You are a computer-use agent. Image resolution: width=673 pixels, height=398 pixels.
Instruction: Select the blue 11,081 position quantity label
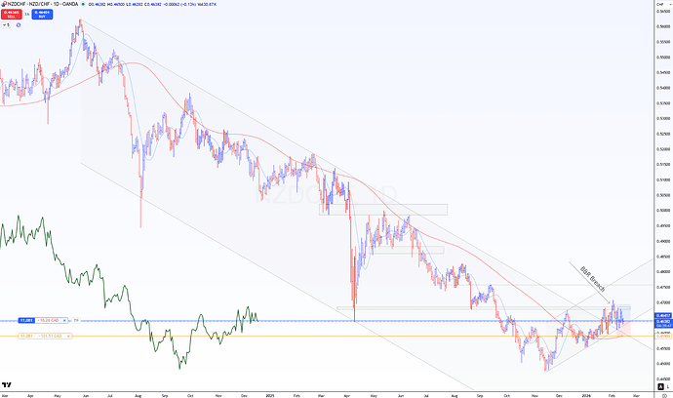[x=26, y=320]
